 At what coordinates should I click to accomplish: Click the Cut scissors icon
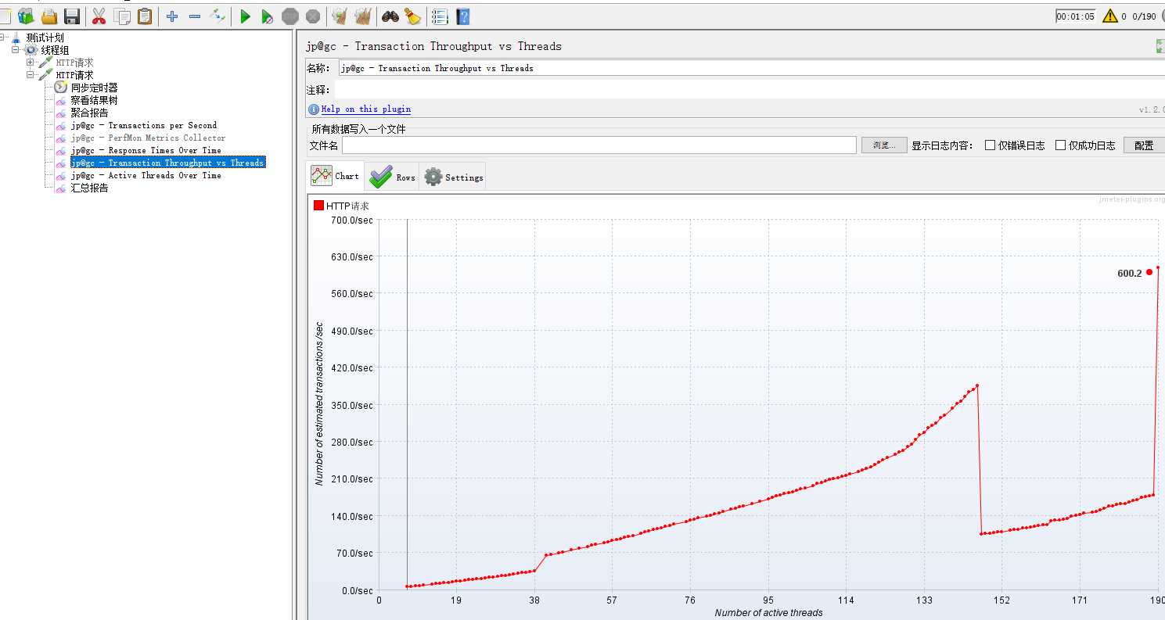pyautogui.click(x=99, y=16)
